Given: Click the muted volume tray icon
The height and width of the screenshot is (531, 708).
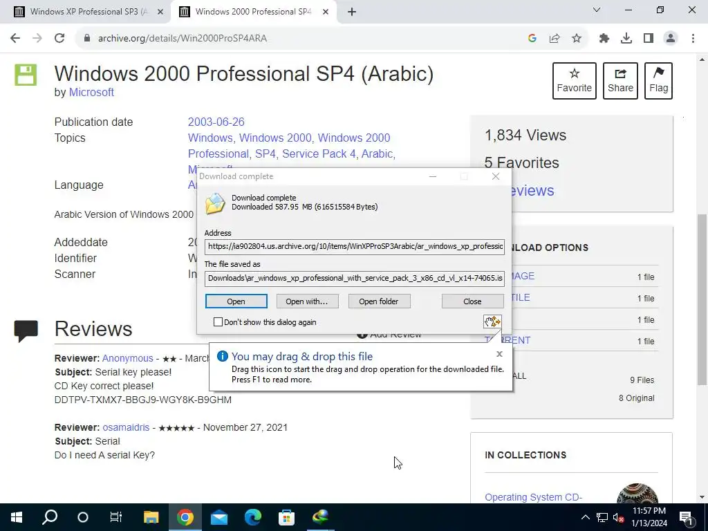Looking at the screenshot, I should tap(619, 517).
